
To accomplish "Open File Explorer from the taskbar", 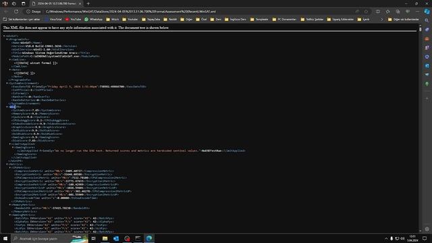I will click(105, 238).
